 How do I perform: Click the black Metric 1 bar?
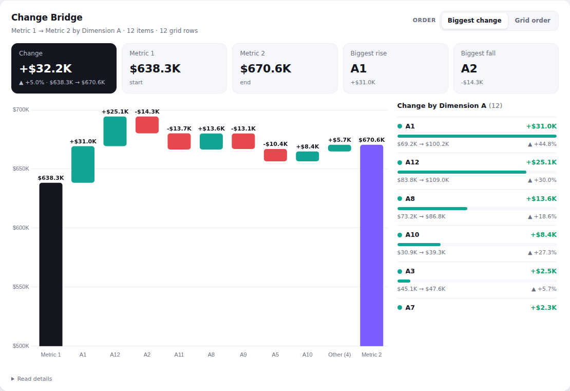(x=51, y=265)
